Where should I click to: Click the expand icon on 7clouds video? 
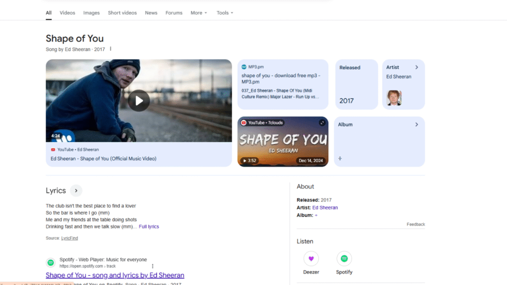tap(322, 123)
